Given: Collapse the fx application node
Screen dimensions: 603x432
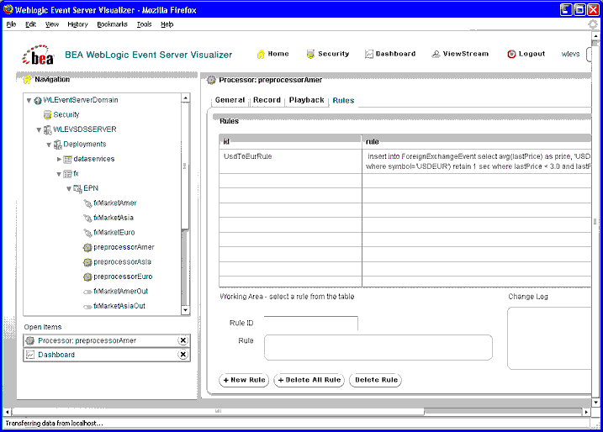Looking at the screenshot, I should (59, 174).
